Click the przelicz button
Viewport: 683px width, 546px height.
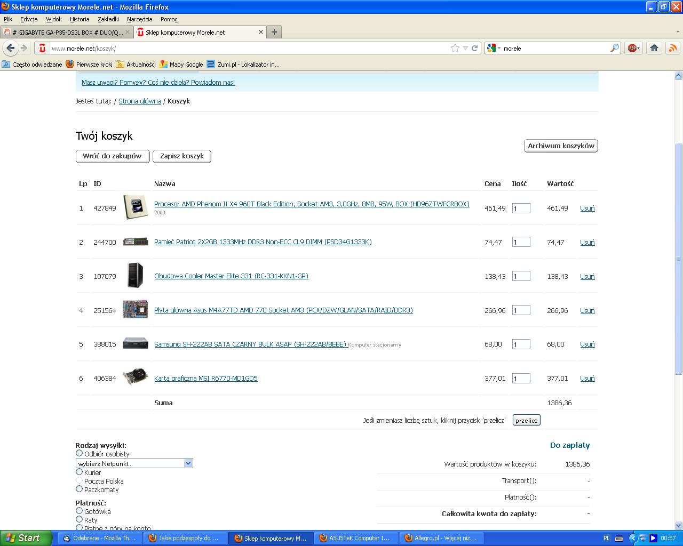click(527, 420)
